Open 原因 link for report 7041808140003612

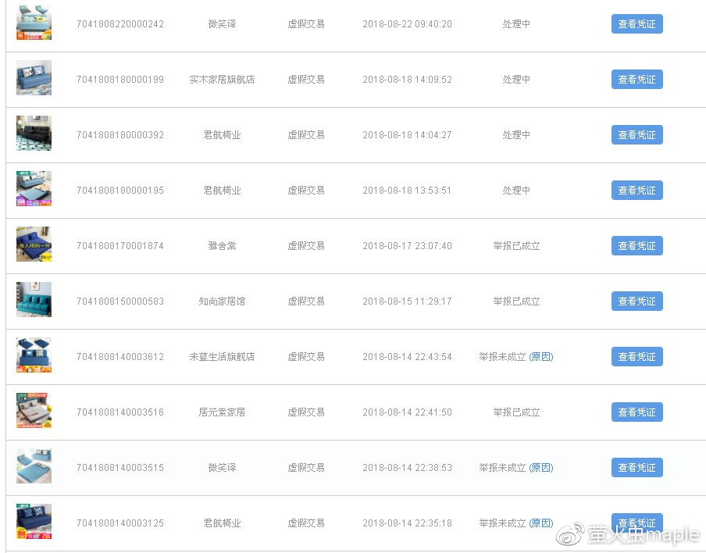540,357
